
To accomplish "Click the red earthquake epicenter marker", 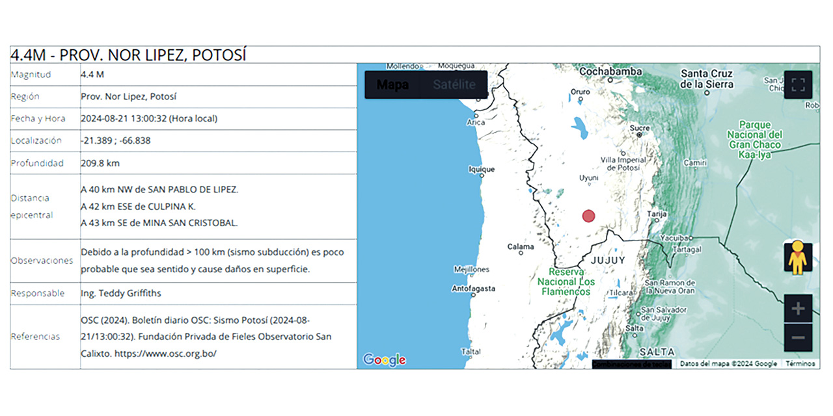I will click(588, 216).
